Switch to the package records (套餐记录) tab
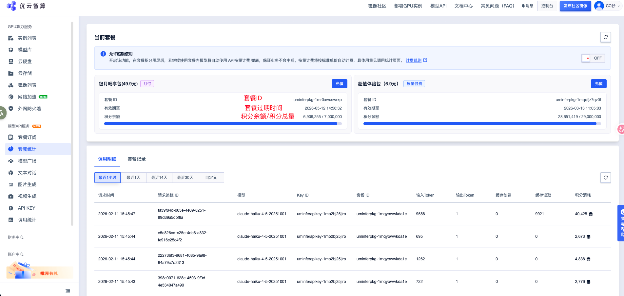 (x=136, y=159)
